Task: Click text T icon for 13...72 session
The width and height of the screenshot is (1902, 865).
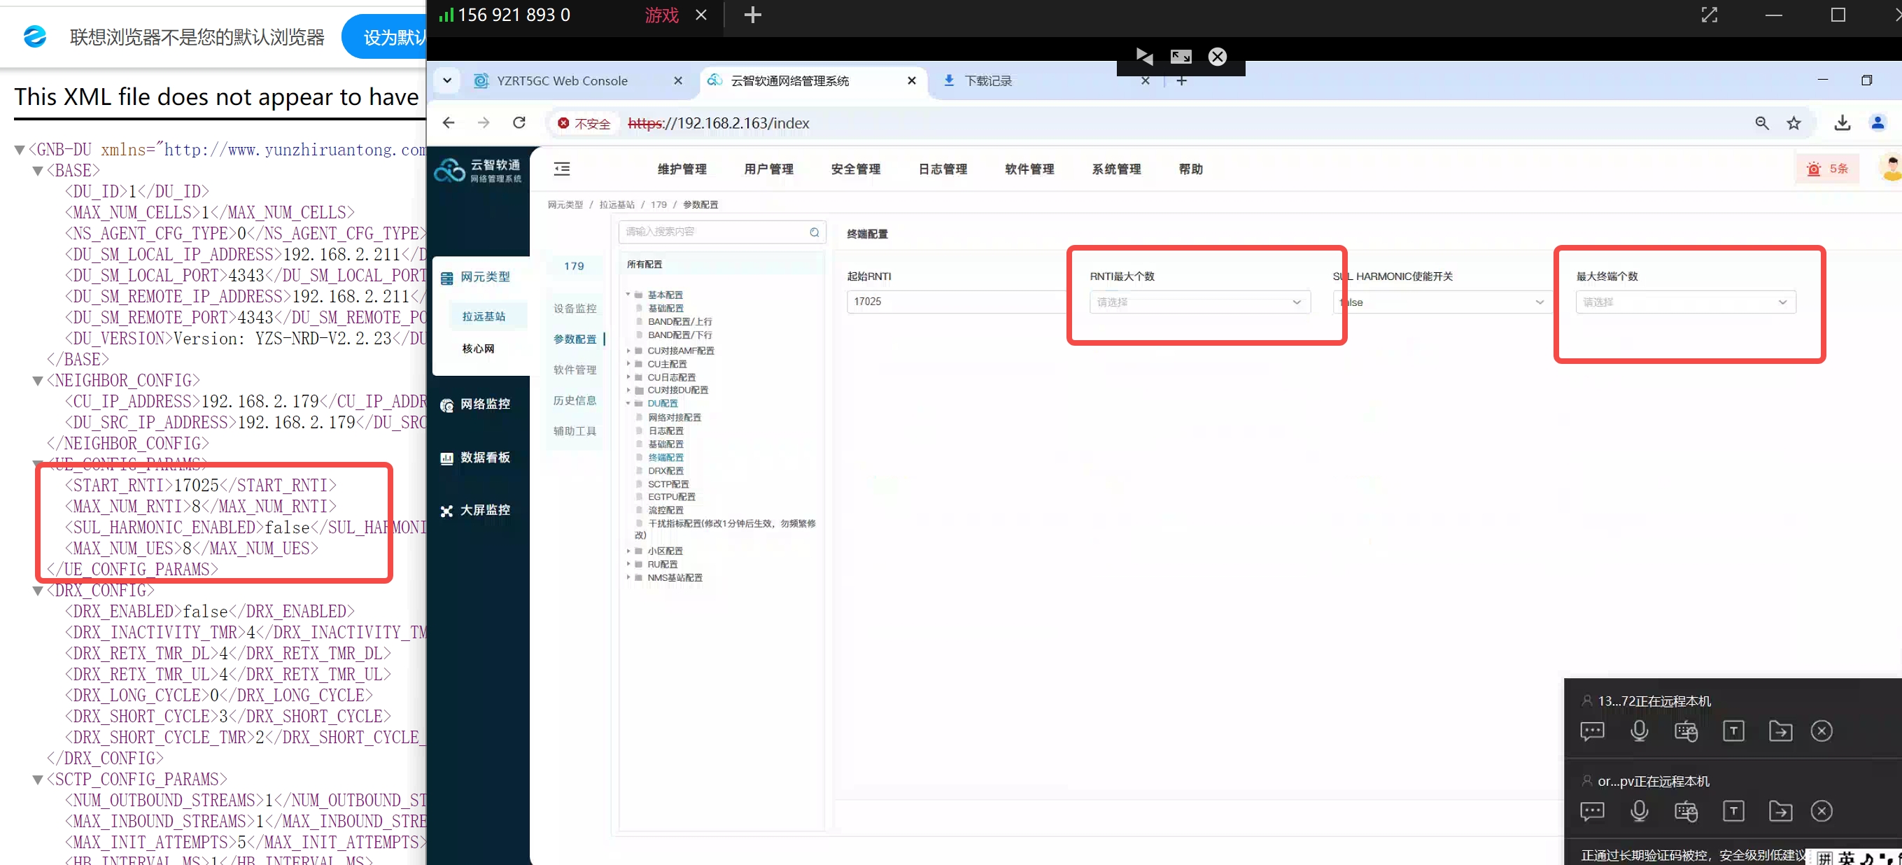Action: click(x=1733, y=731)
